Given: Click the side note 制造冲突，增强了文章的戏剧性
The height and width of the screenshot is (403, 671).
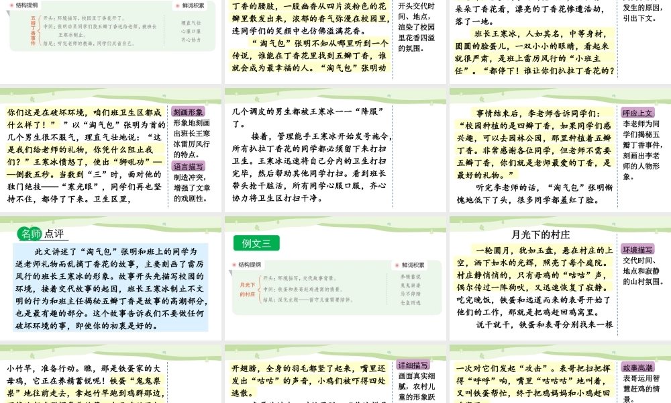Looking at the screenshot, I should click(x=191, y=187).
